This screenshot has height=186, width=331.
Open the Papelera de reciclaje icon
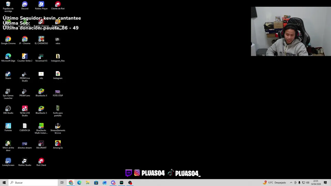(x=8, y=7)
